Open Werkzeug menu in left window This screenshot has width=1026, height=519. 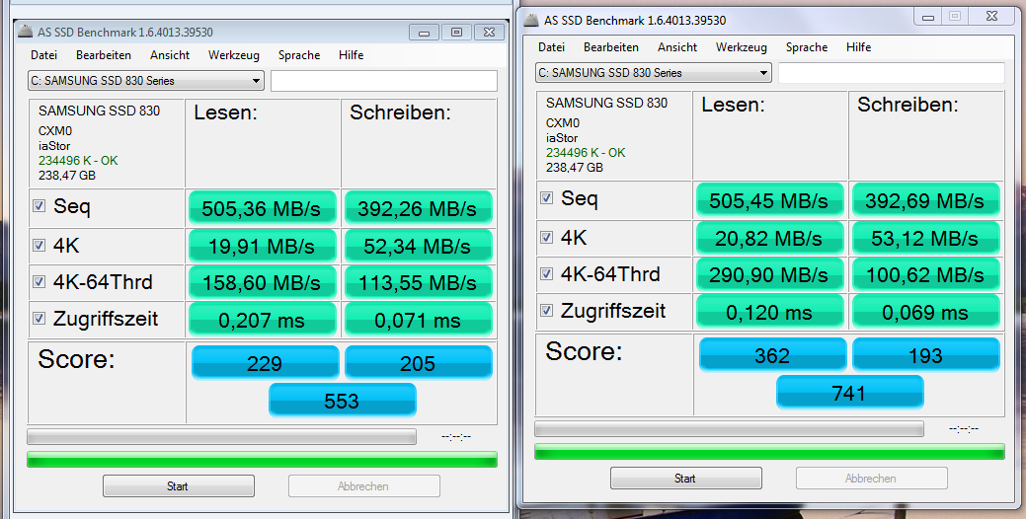pos(234,55)
